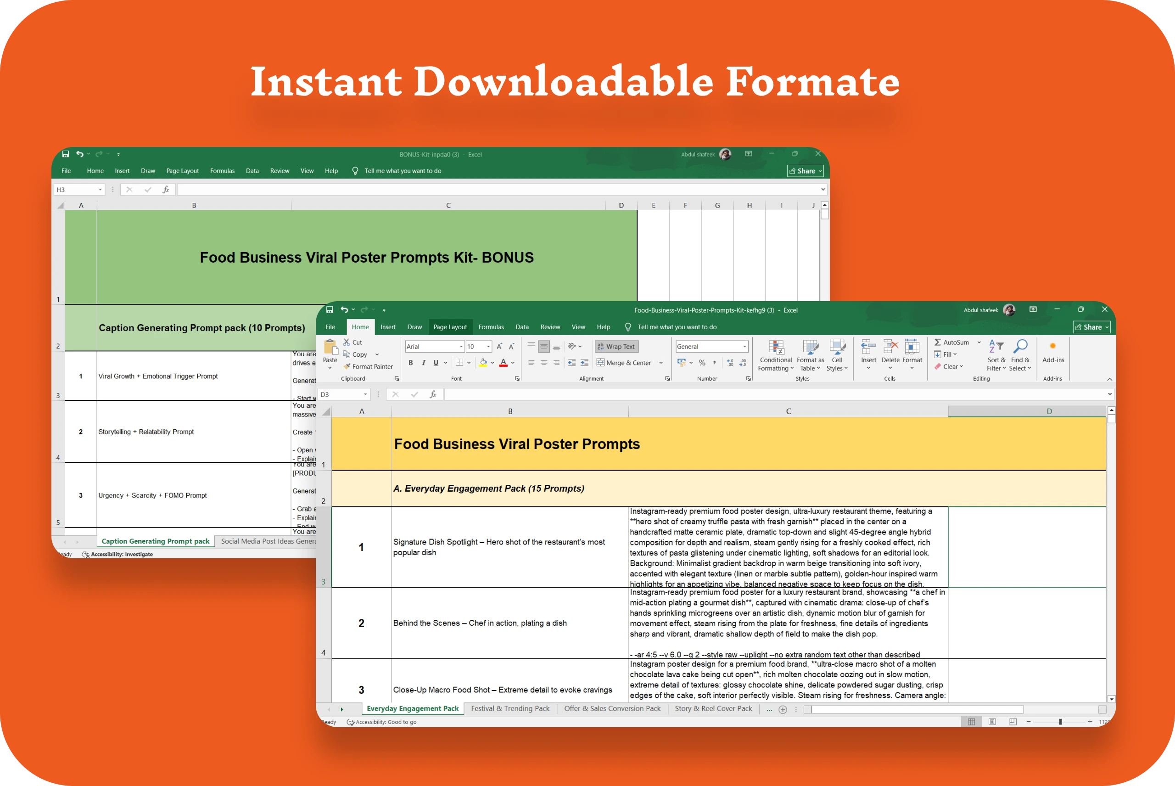
Task: Open Conditional Formatting in Styles group
Action: click(x=776, y=355)
